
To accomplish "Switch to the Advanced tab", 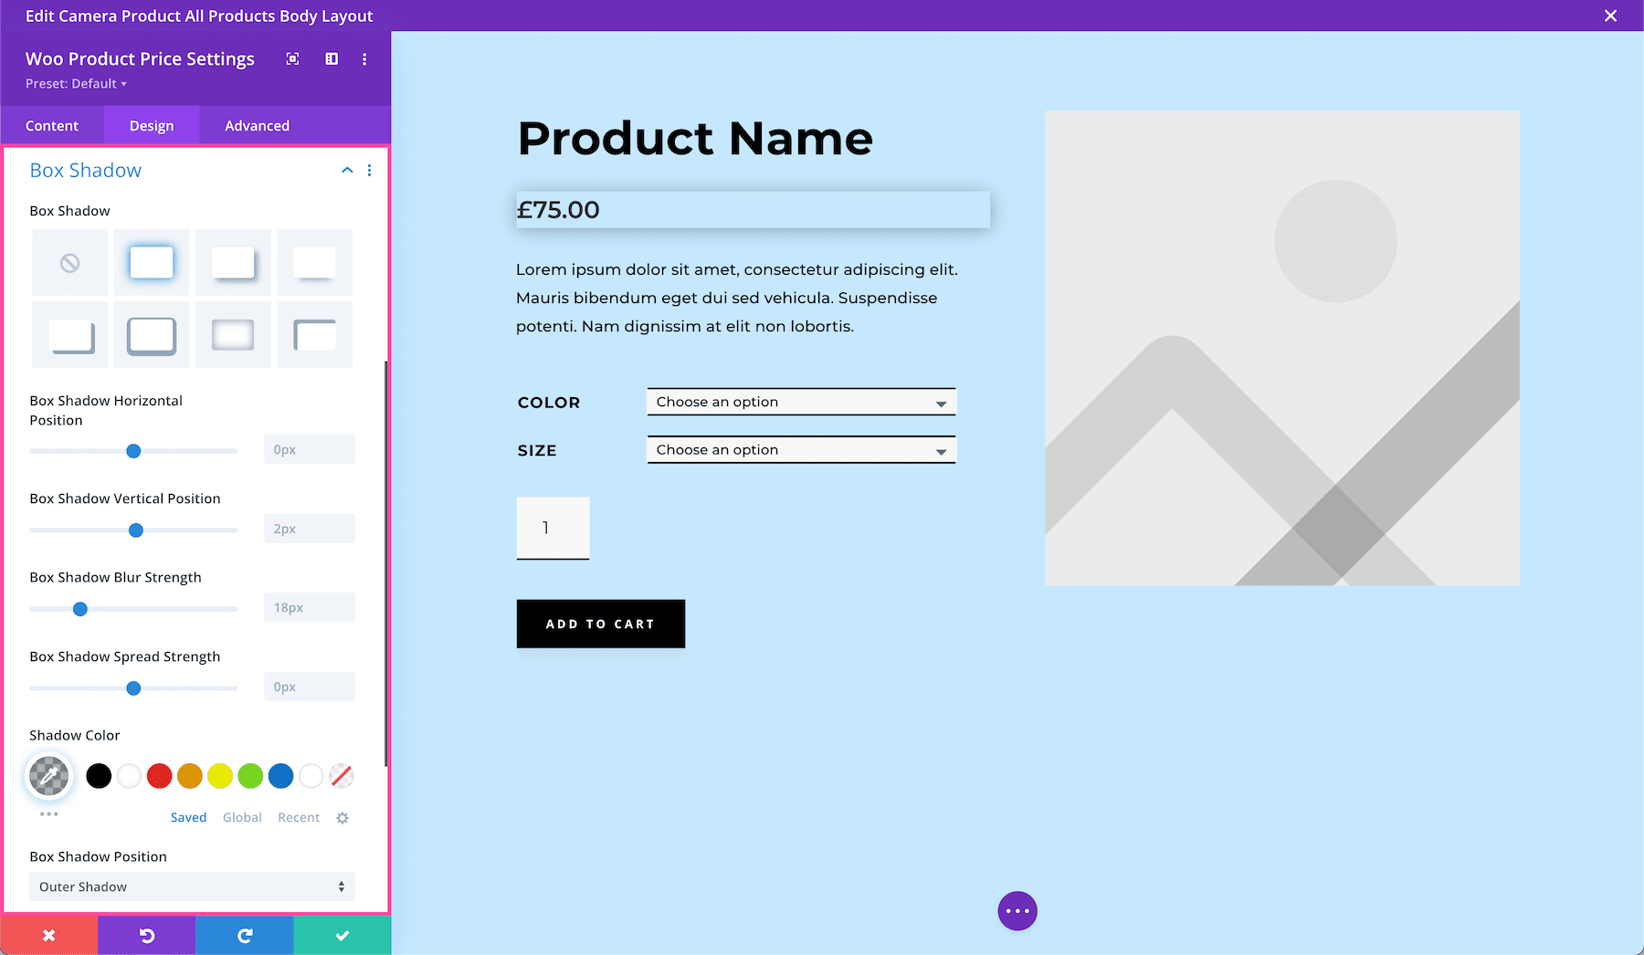I will (257, 126).
